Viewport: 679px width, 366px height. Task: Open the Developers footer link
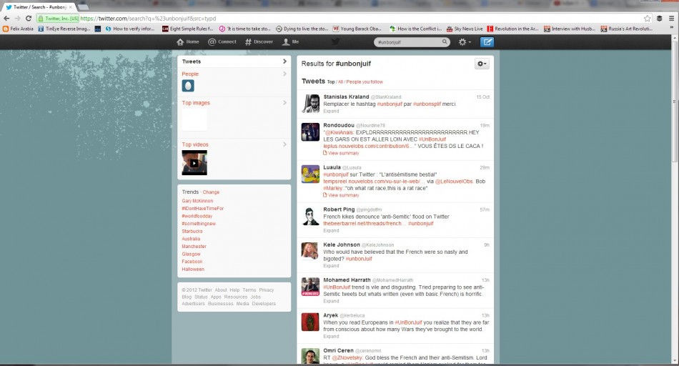264,304
